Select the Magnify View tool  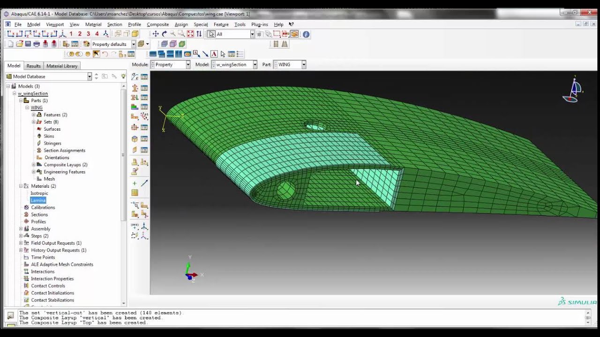tap(173, 34)
